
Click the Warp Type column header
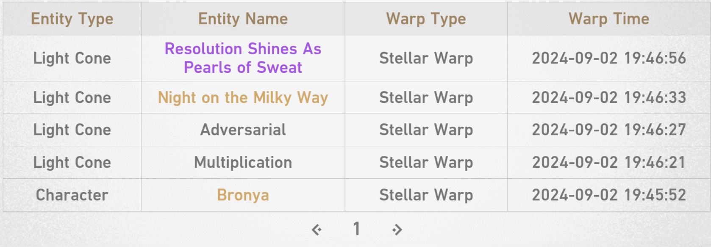click(426, 19)
